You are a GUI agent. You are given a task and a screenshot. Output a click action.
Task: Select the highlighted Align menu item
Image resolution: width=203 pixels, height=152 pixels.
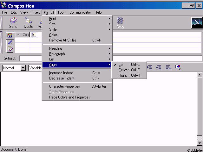[x=77, y=65]
